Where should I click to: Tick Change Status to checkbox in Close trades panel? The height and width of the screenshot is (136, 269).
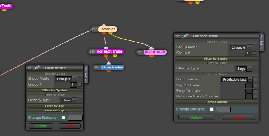point(63,118)
